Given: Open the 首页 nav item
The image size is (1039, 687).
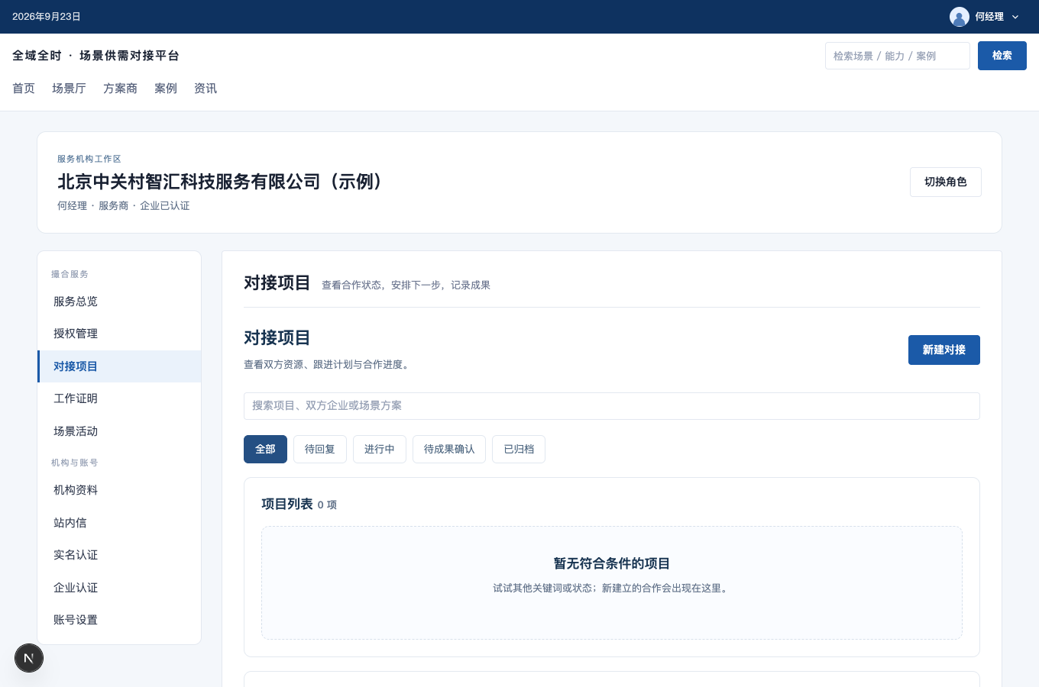Looking at the screenshot, I should (24, 89).
